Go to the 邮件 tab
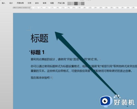This screenshot has width=137, height=109. [37, 3]
